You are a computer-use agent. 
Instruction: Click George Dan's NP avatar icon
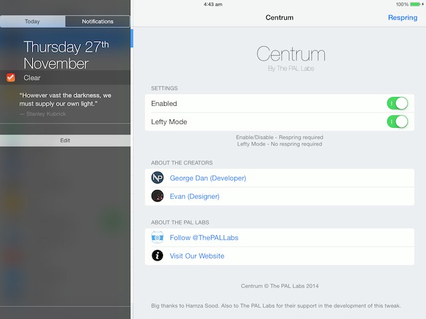(157, 178)
